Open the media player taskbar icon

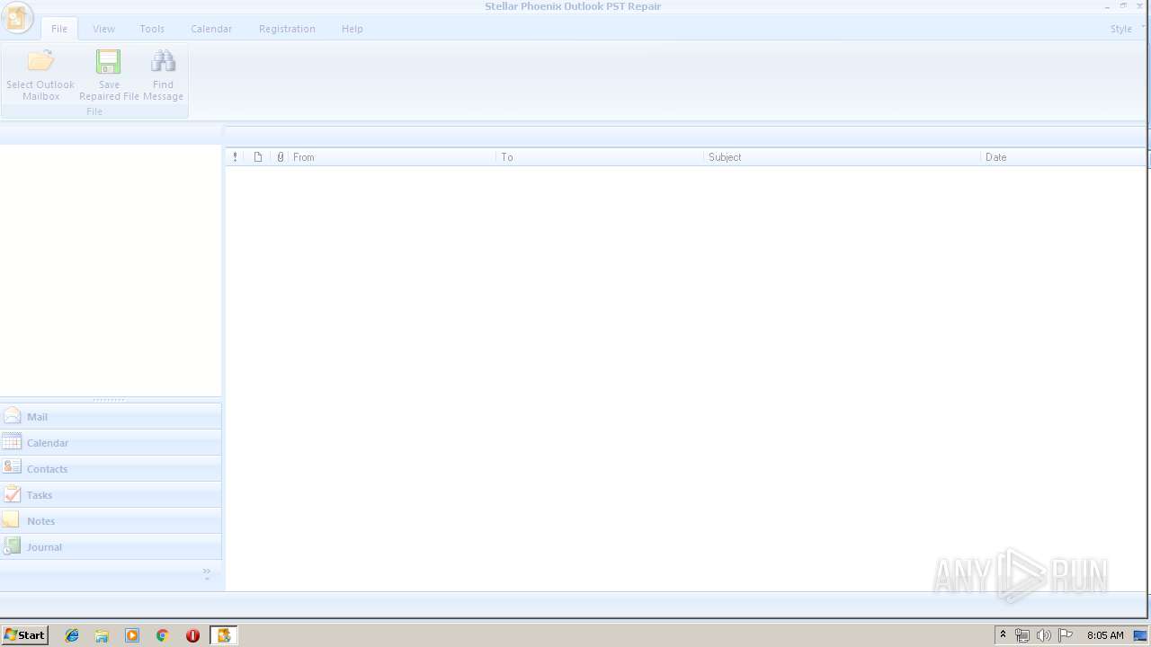(x=132, y=635)
